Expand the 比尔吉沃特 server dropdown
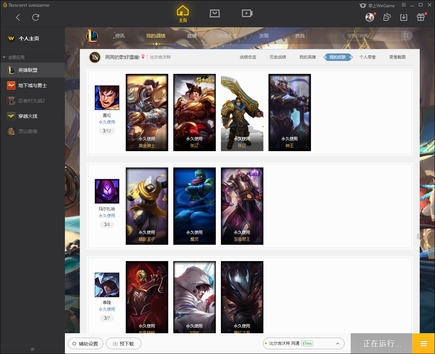 point(304,343)
